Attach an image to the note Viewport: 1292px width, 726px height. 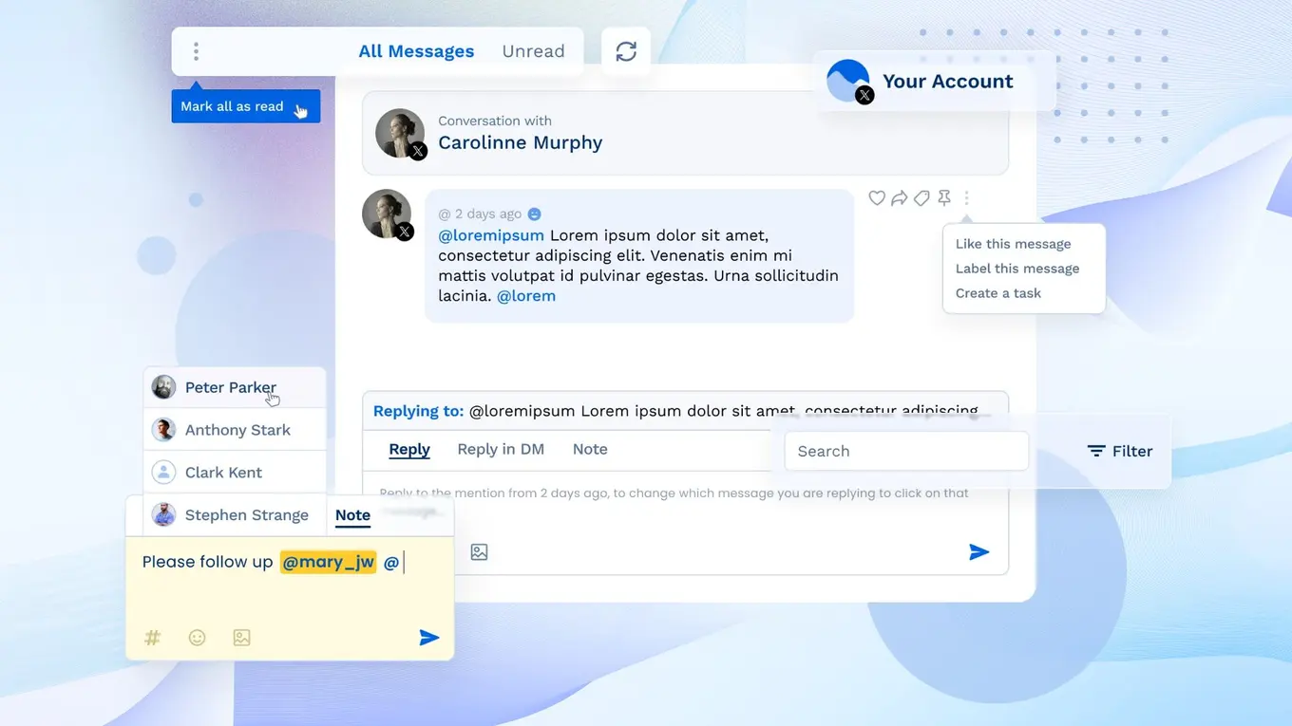coord(241,638)
